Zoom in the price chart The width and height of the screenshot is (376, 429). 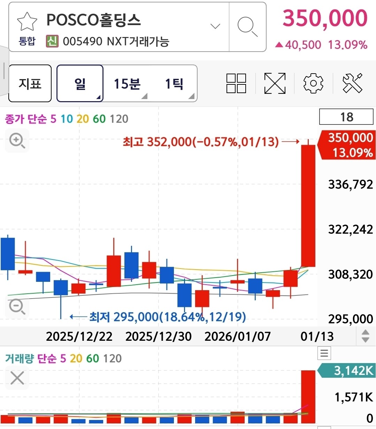tap(17, 141)
